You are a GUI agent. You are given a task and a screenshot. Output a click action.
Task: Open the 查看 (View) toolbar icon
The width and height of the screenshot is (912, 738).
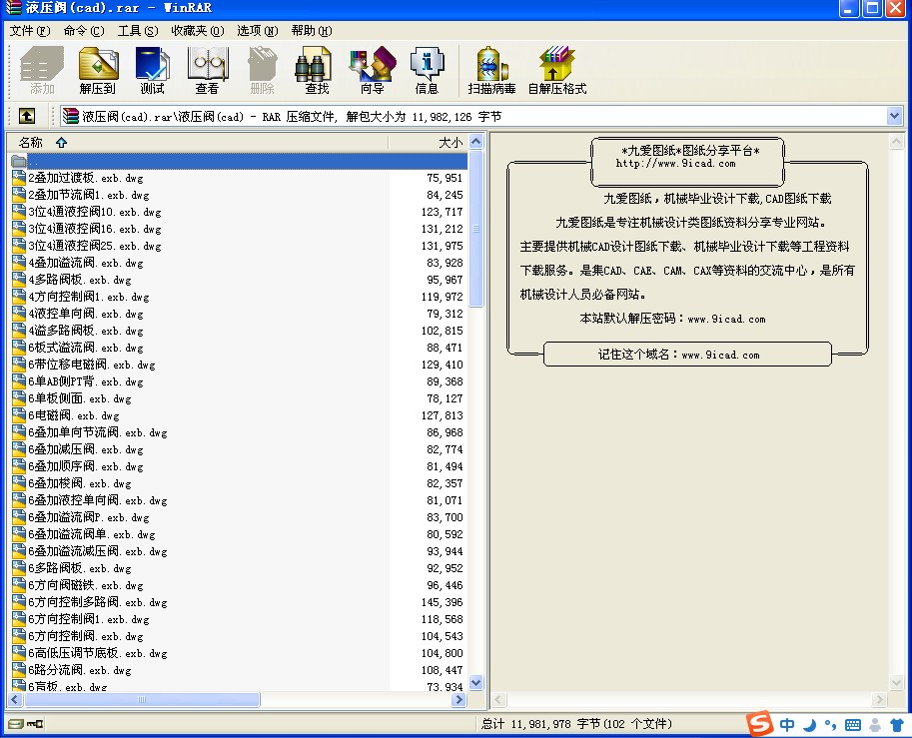(x=207, y=71)
